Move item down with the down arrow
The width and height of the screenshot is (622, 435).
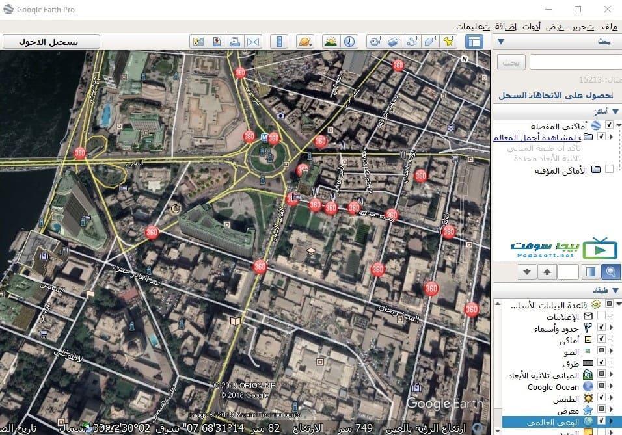(527, 272)
